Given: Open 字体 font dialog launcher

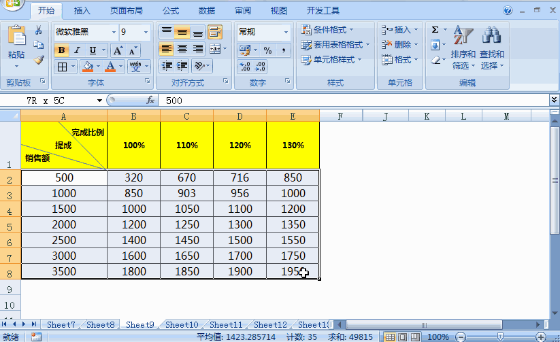Looking at the screenshot, I should click(x=148, y=82).
